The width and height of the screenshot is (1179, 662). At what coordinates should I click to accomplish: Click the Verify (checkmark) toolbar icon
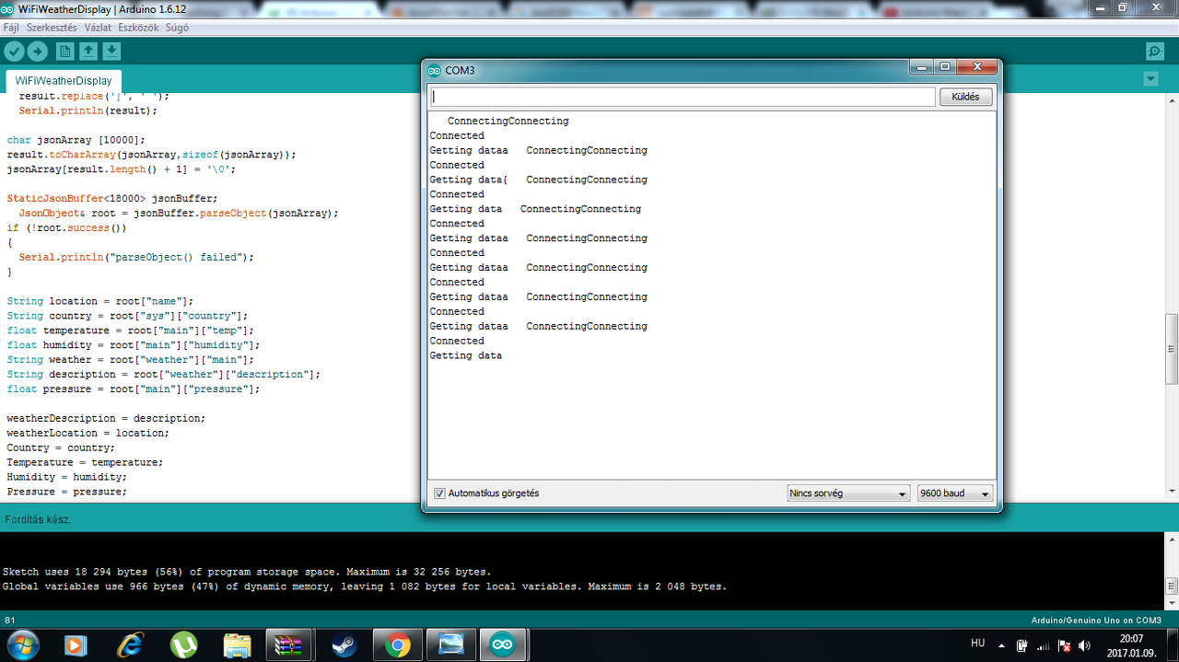15,52
